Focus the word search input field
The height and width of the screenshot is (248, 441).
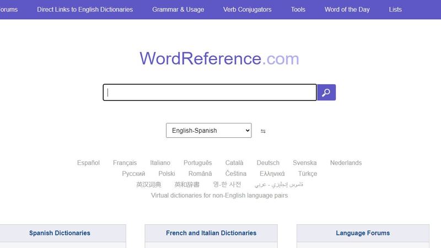coord(210,92)
